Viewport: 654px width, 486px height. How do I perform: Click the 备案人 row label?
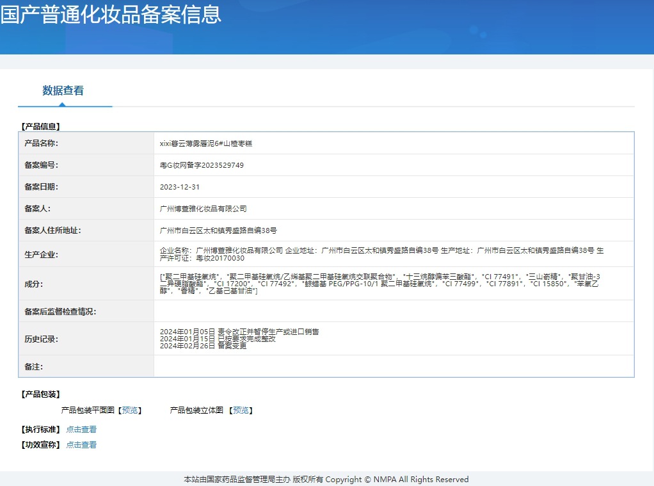pos(38,208)
